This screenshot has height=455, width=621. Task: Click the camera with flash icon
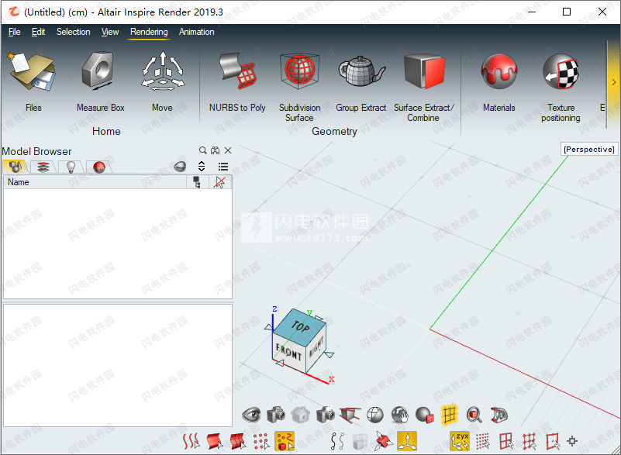(326, 415)
